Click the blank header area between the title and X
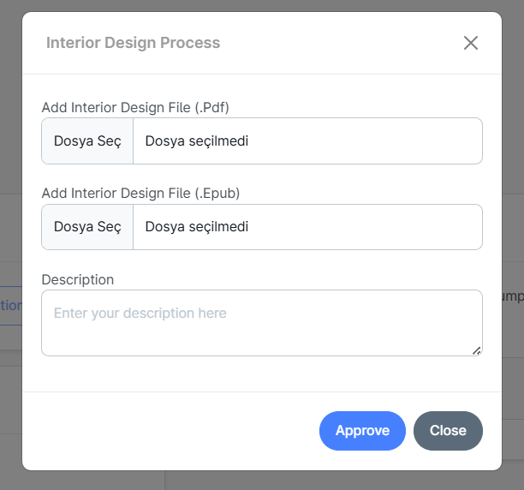 pos(342,43)
